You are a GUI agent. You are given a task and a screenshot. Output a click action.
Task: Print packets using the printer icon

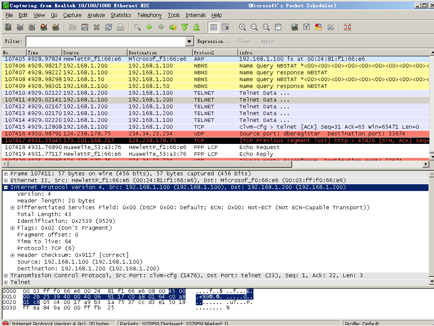(120, 27)
